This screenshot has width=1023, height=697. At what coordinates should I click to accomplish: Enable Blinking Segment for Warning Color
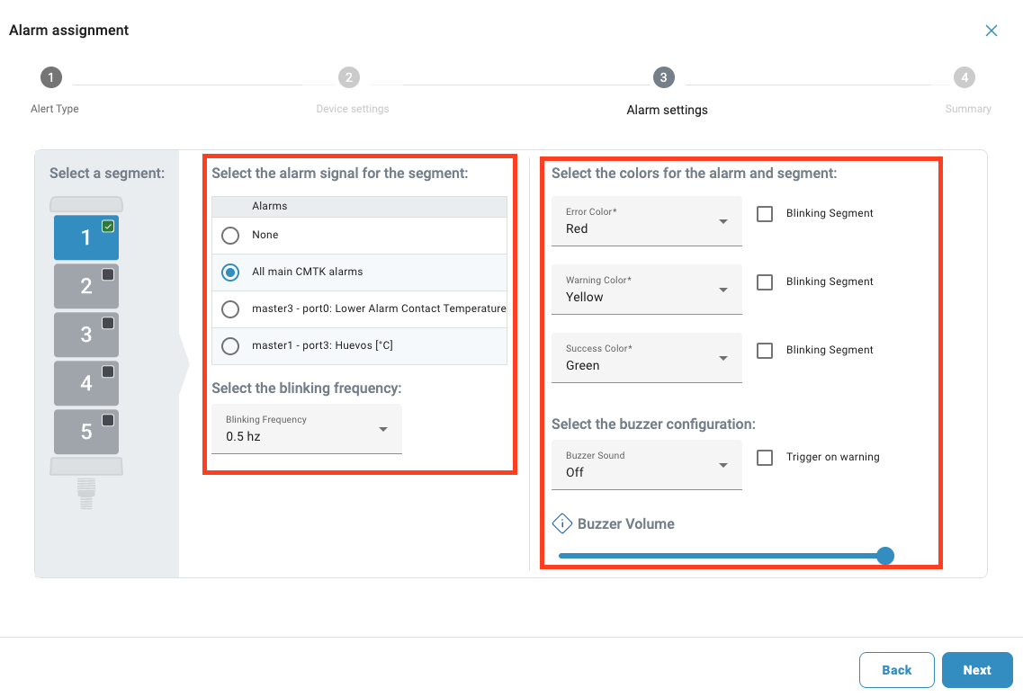[765, 282]
